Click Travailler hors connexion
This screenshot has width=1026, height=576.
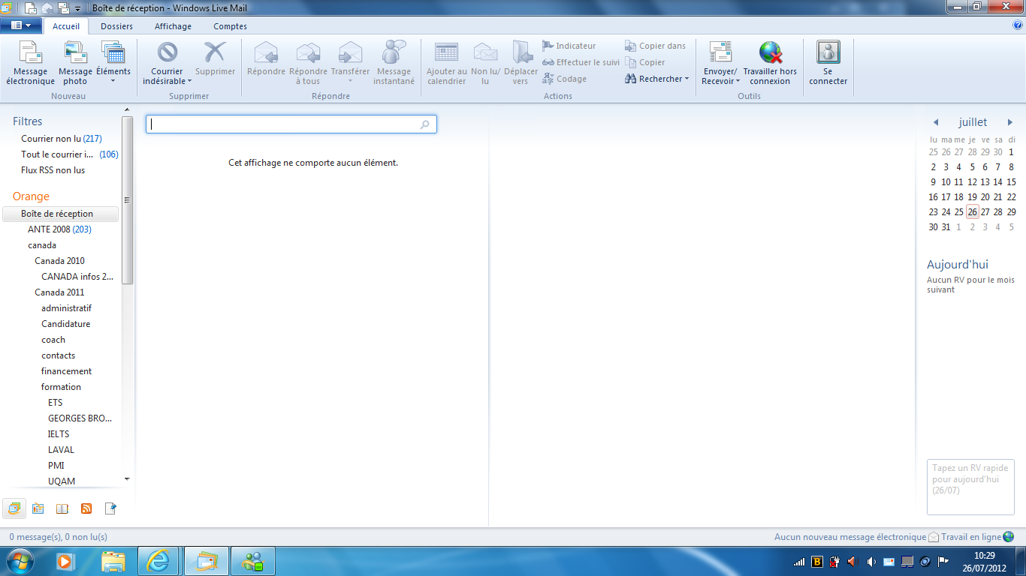pyautogui.click(x=770, y=62)
